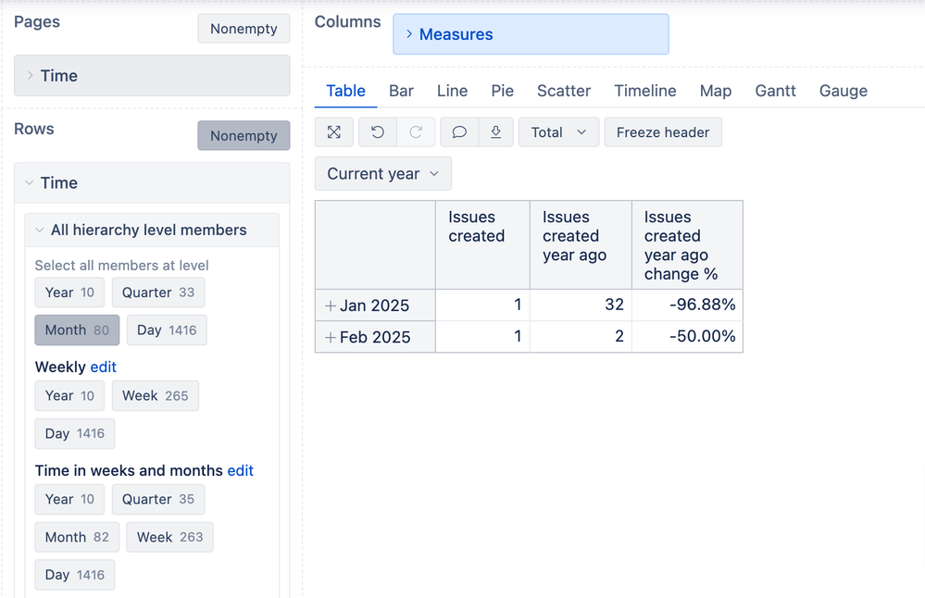Select Month 82 level

pyautogui.click(x=77, y=537)
